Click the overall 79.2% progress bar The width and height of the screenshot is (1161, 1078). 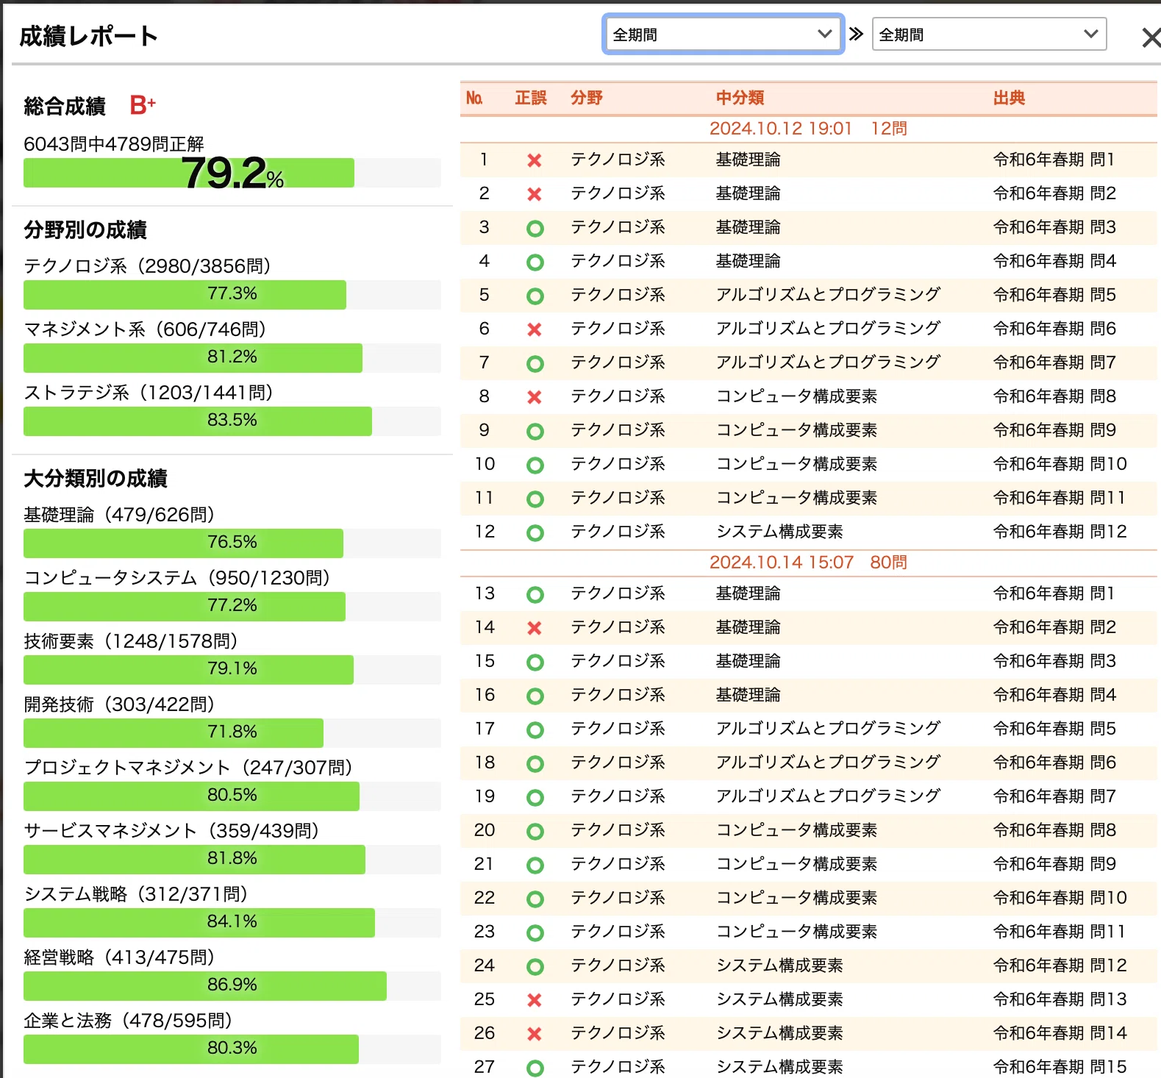(232, 173)
